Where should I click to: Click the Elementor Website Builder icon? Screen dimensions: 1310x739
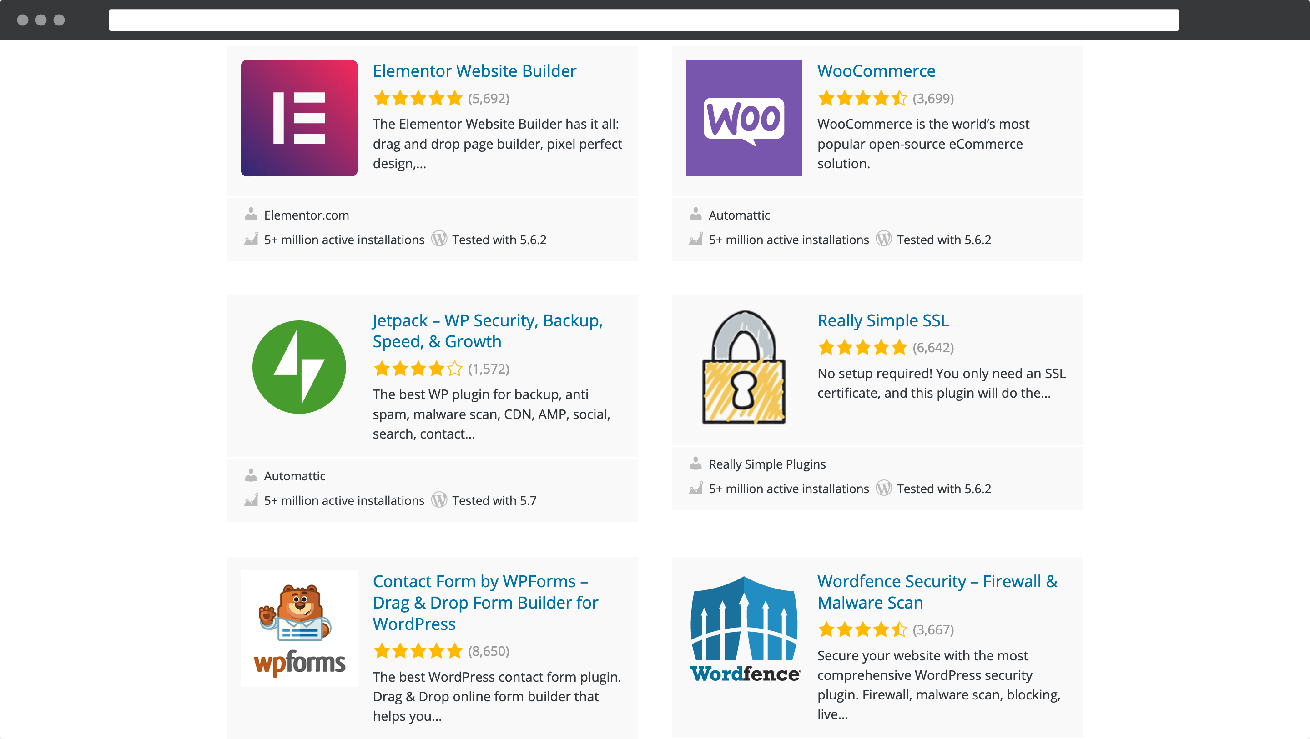tap(300, 118)
